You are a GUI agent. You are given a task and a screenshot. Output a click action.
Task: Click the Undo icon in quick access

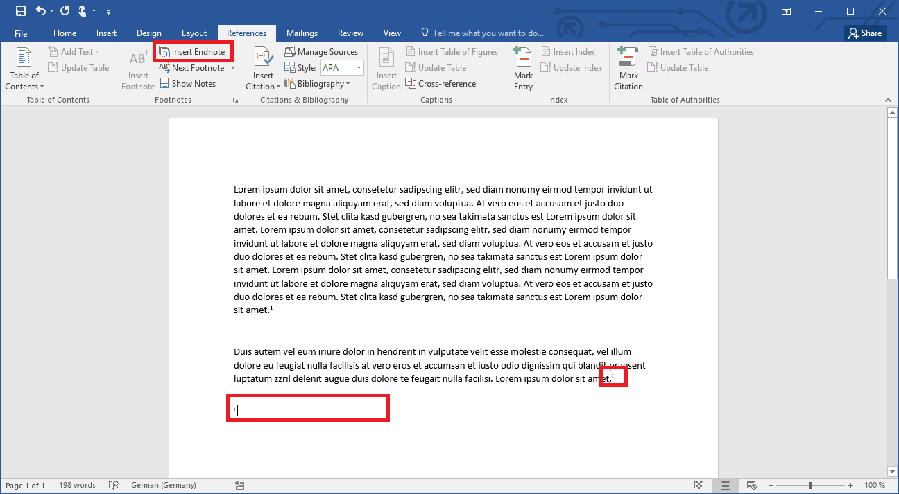coord(41,11)
